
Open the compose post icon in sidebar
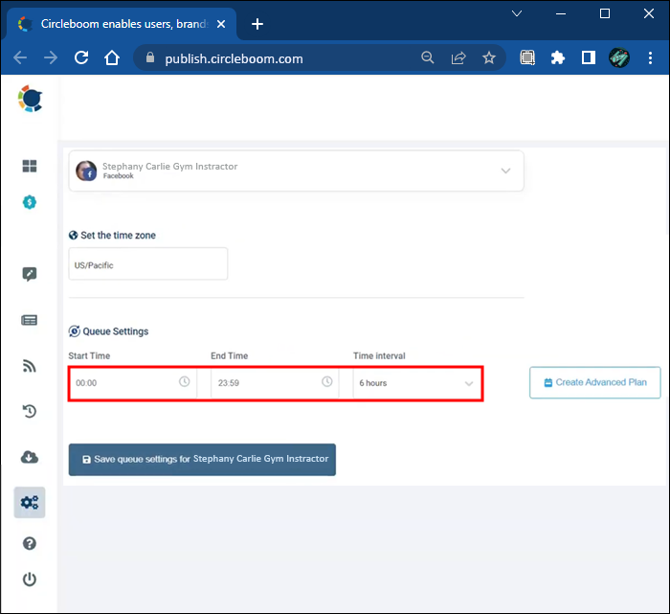pyautogui.click(x=30, y=274)
